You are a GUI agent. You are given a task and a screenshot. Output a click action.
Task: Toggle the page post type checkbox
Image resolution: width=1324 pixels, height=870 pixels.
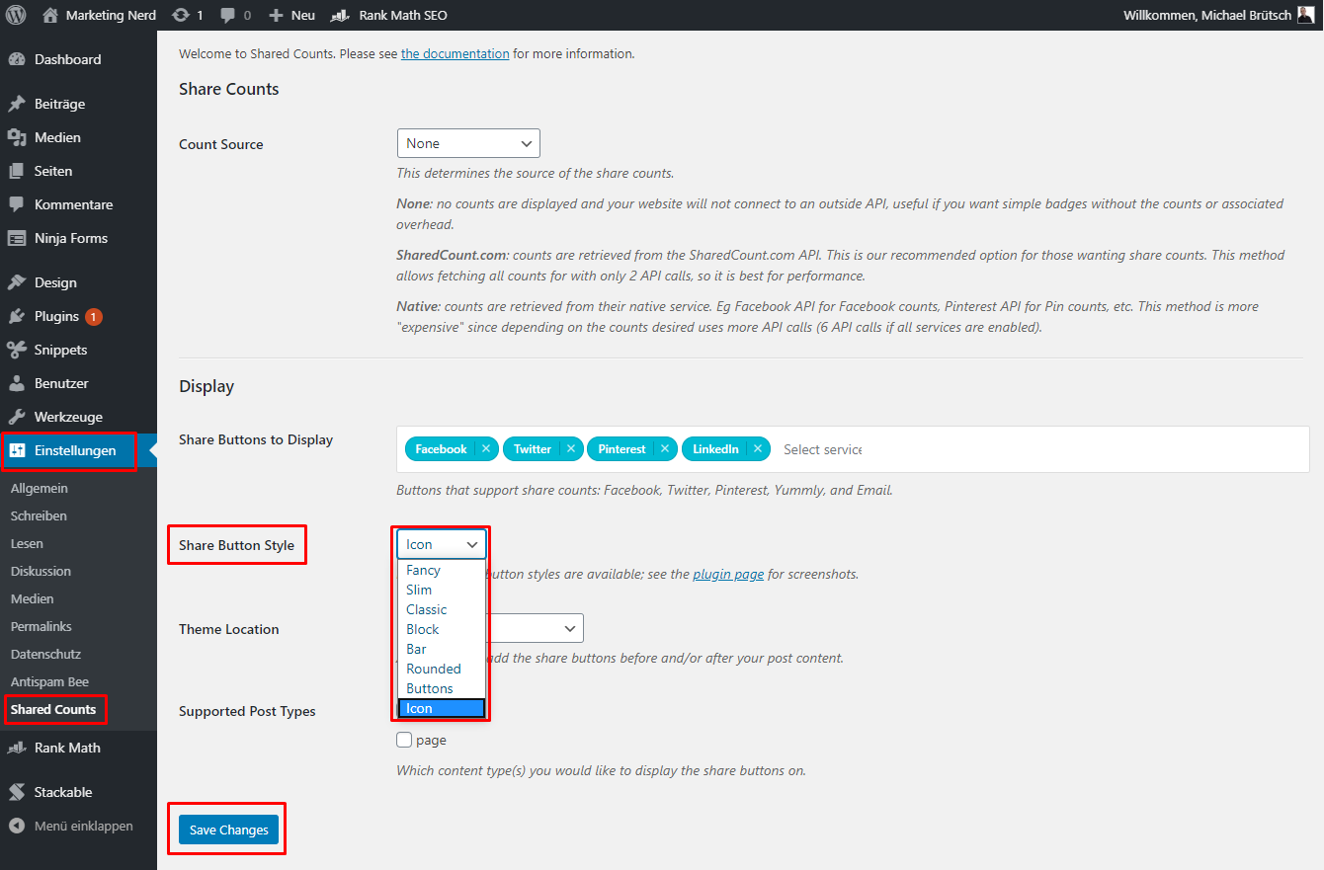click(x=404, y=740)
